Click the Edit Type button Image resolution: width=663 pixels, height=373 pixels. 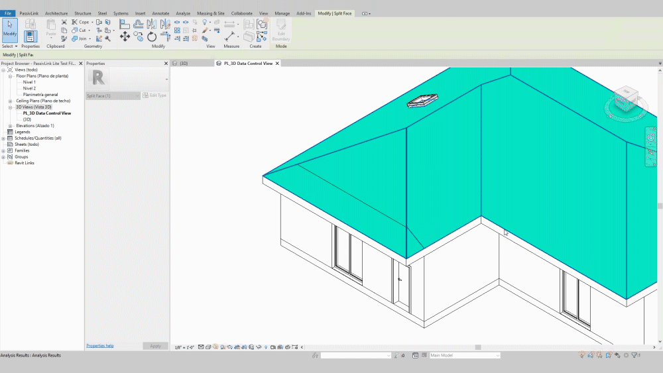click(154, 95)
